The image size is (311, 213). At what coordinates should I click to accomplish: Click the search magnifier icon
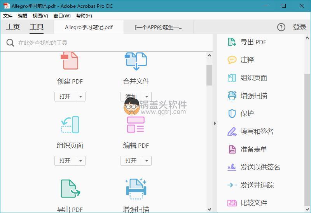[x=10, y=43]
